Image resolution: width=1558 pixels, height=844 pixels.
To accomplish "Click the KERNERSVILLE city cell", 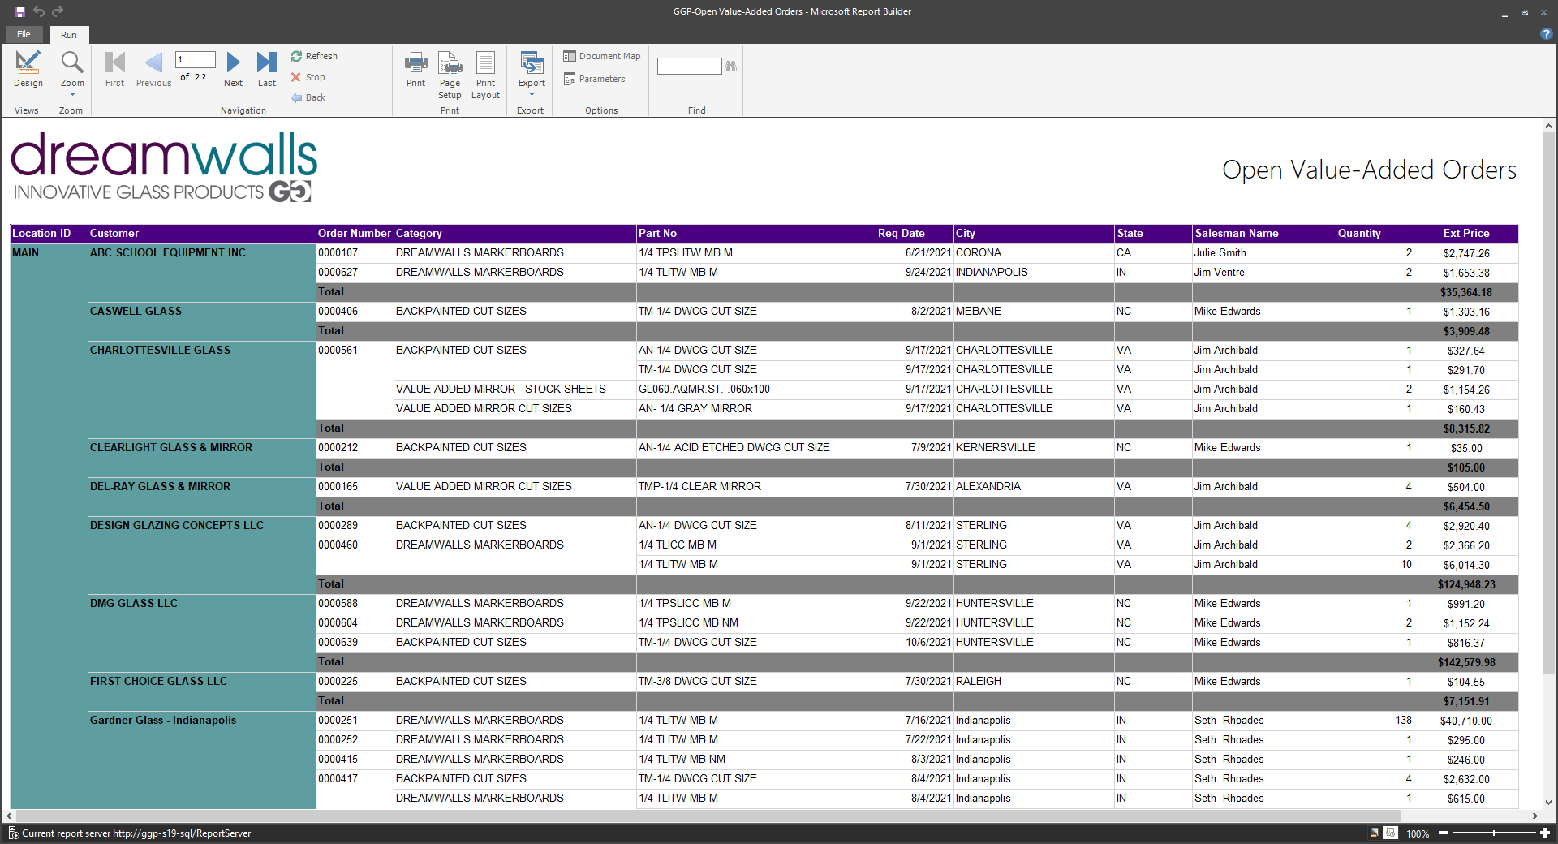I will (1033, 448).
